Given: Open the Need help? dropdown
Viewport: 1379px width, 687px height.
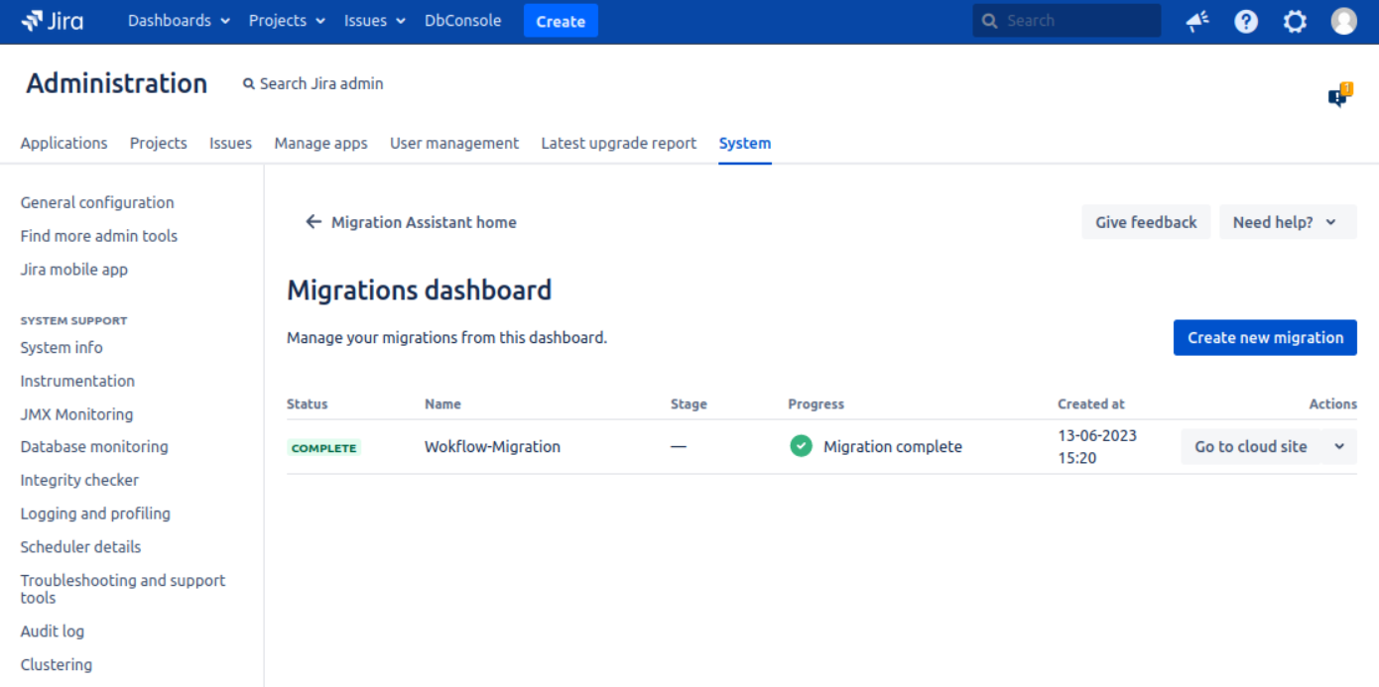Looking at the screenshot, I should click(1286, 222).
